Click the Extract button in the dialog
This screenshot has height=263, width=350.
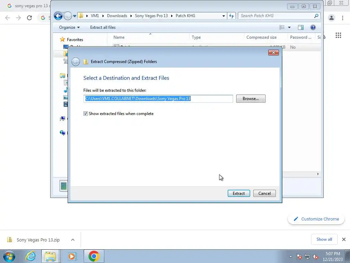(239, 193)
